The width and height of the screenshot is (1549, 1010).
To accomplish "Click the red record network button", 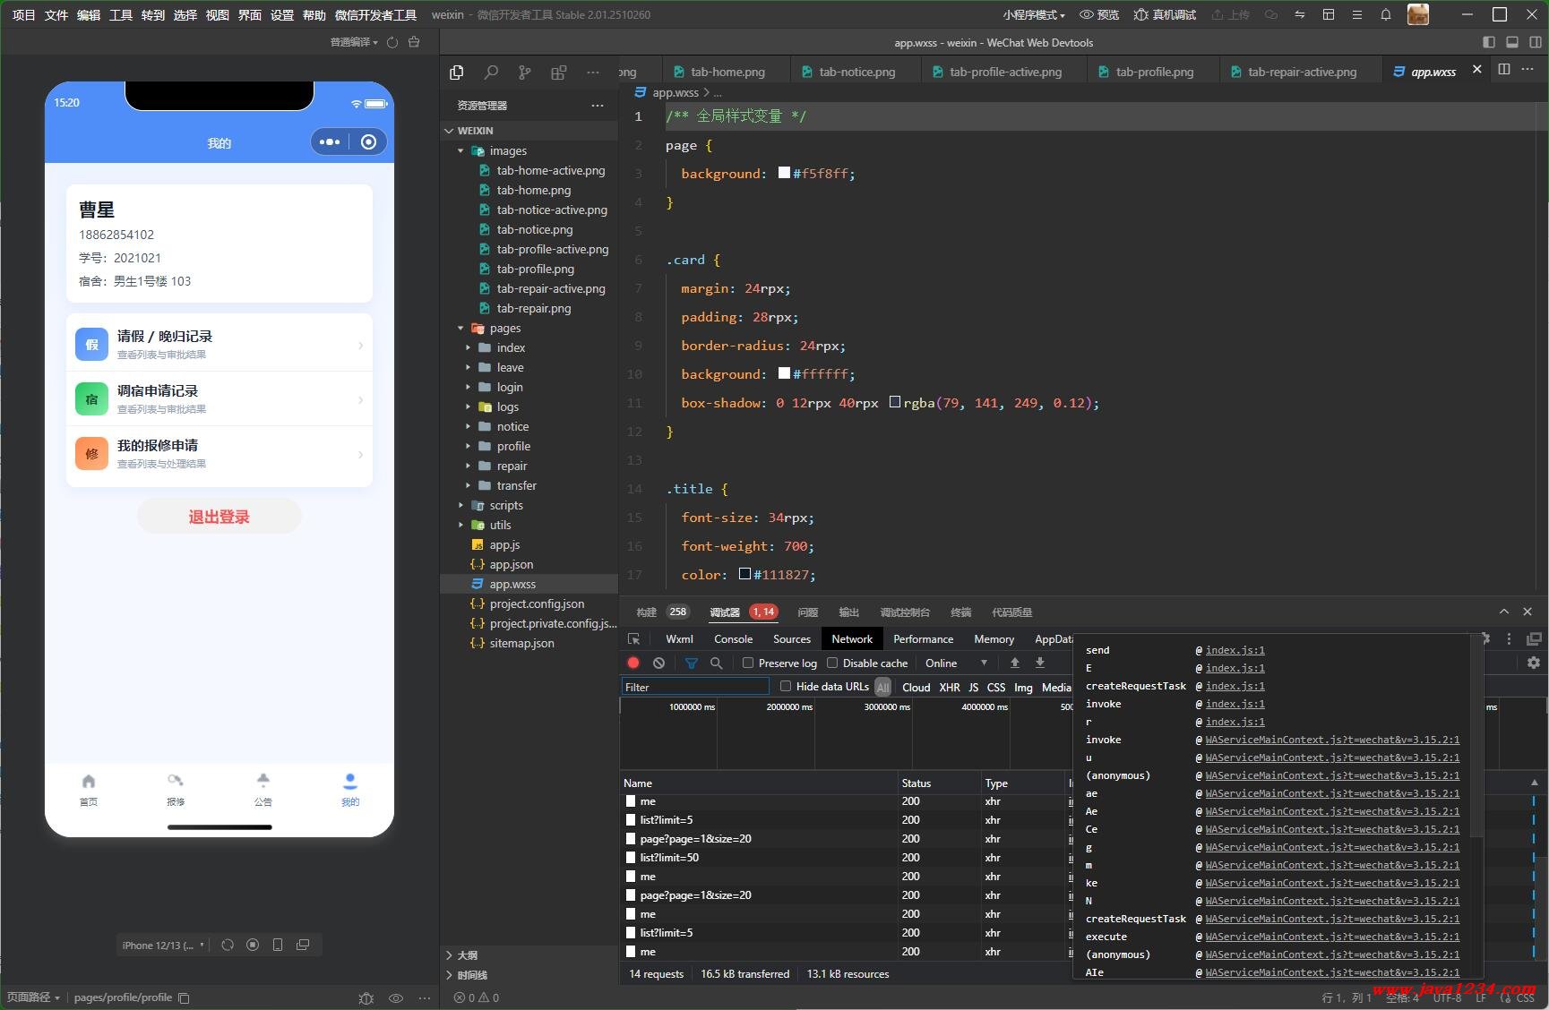I will (633, 663).
